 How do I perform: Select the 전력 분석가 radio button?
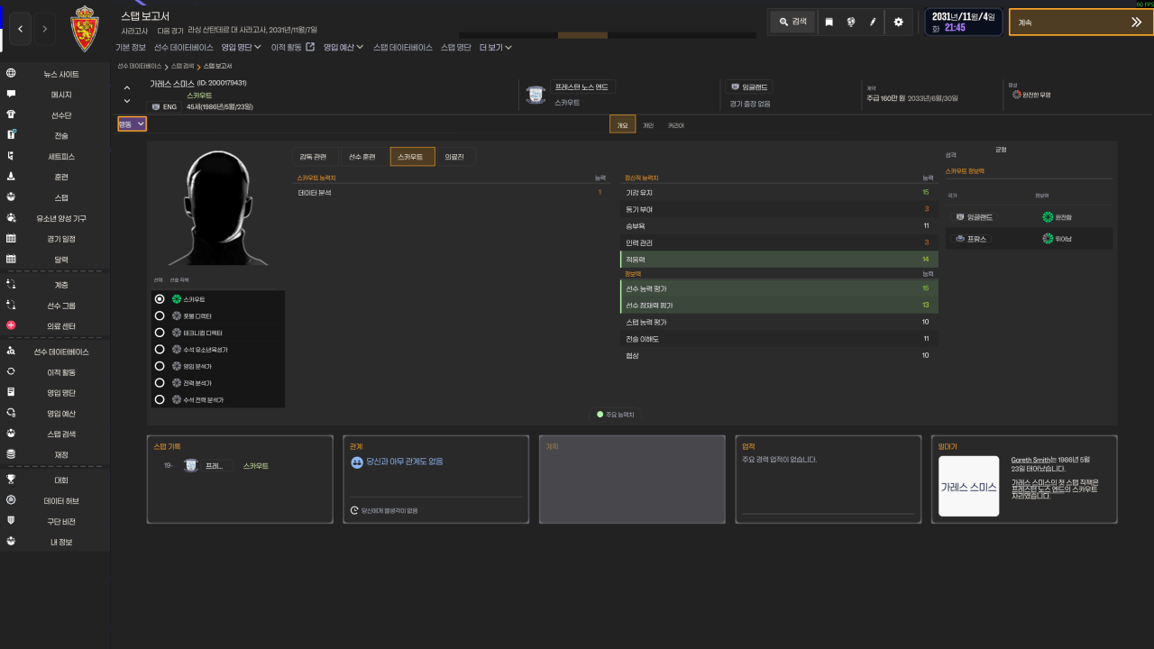[x=160, y=383]
